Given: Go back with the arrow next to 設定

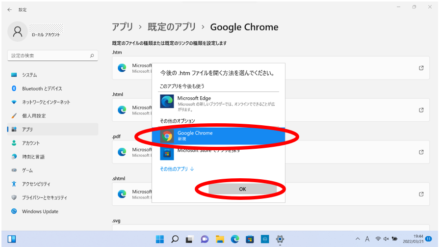Looking at the screenshot, I should point(9,9).
